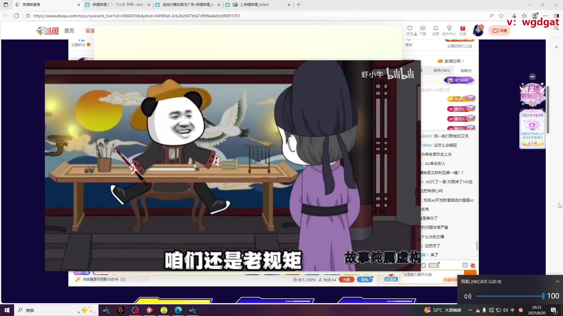Open the OBS icon in the taskbar
Screen dimensions: 563x316
(135, 310)
